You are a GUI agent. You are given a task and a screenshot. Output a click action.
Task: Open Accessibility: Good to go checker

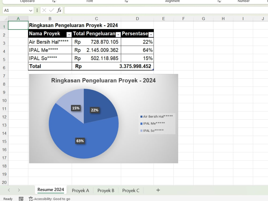coord(50,199)
